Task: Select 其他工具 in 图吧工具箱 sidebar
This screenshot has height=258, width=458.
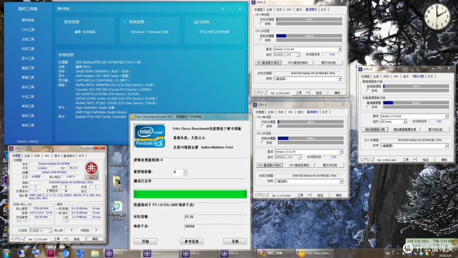Action: point(28,125)
